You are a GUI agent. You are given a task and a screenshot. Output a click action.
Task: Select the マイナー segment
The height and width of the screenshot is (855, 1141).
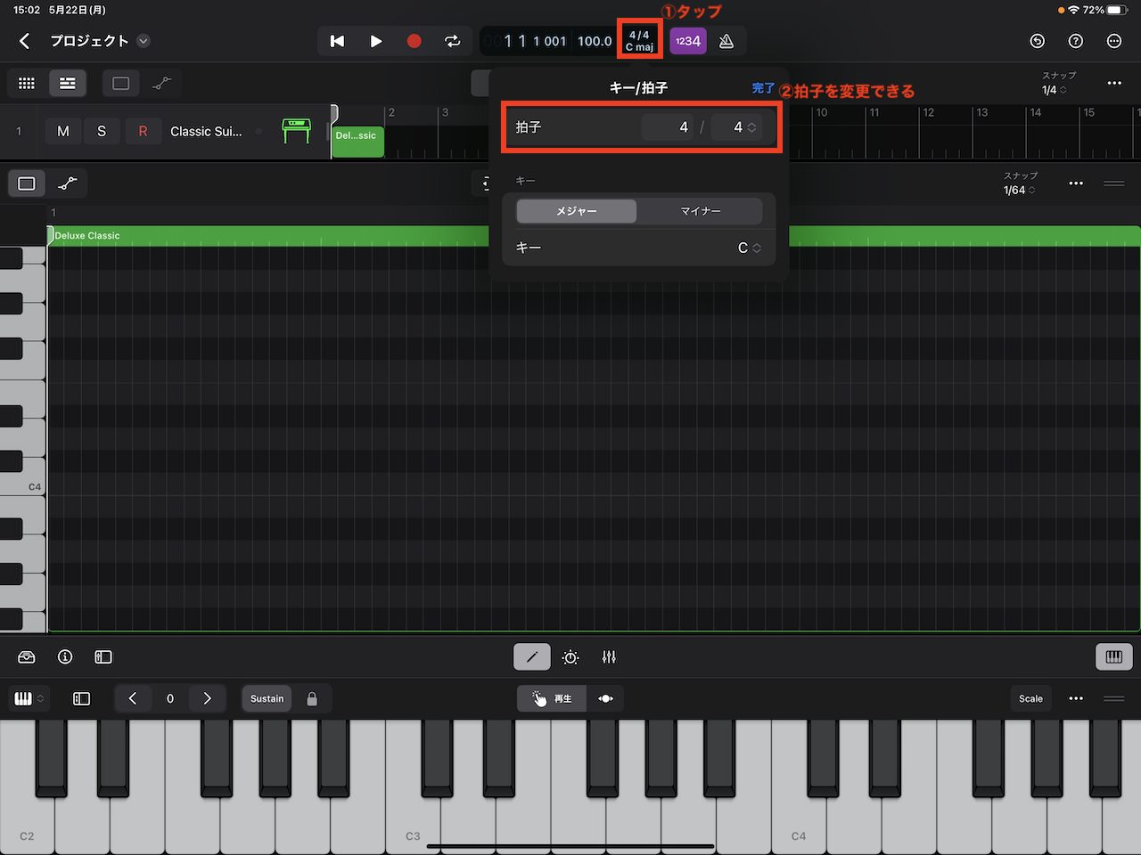701,211
